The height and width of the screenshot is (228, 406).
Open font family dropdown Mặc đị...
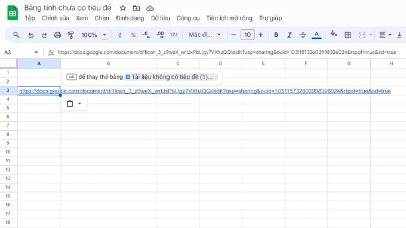click(205, 35)
